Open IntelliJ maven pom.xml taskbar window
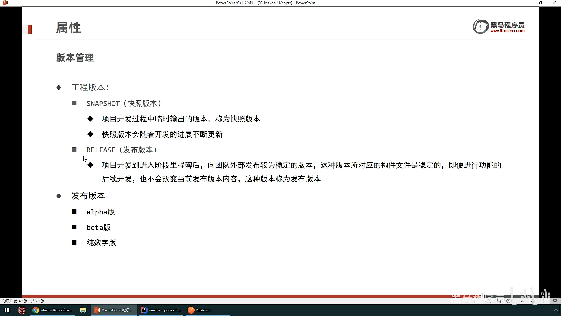 [x=161, y=310]
